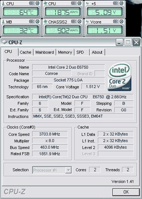
Task: Click the CHASSIS2 fan icon
Action: coord(45,22)
